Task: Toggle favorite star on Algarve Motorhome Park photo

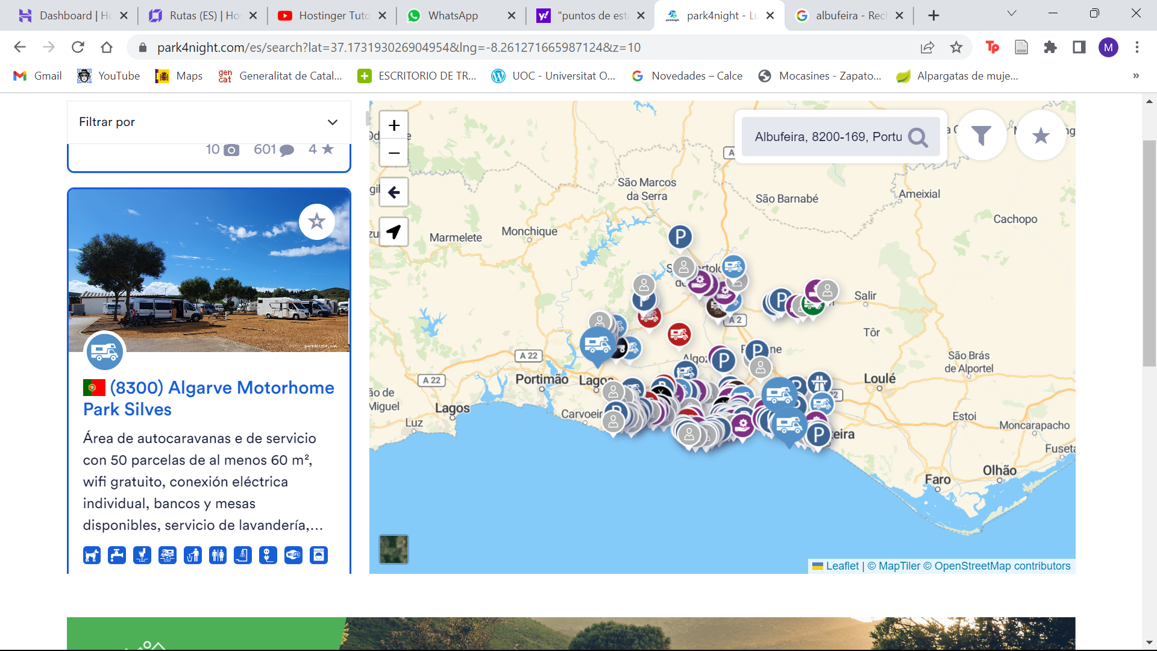Action: tap(316, 221)
